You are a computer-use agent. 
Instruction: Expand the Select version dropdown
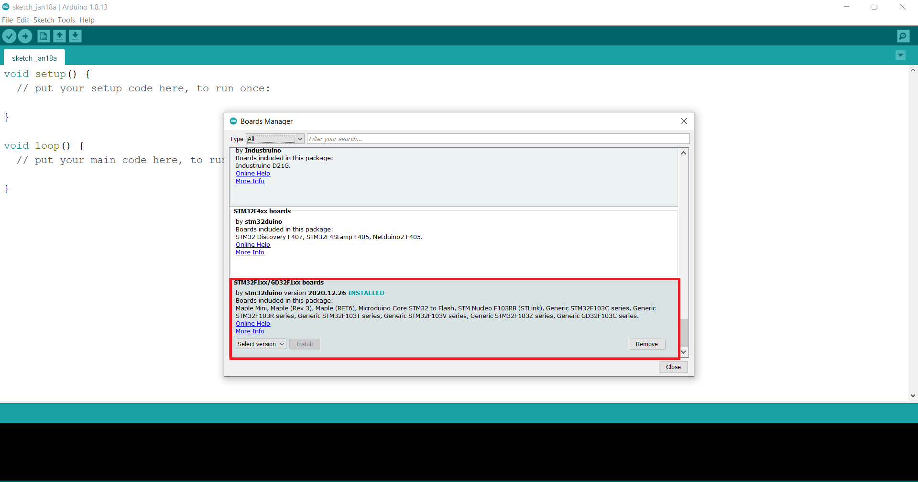click(x=261, y=344)
